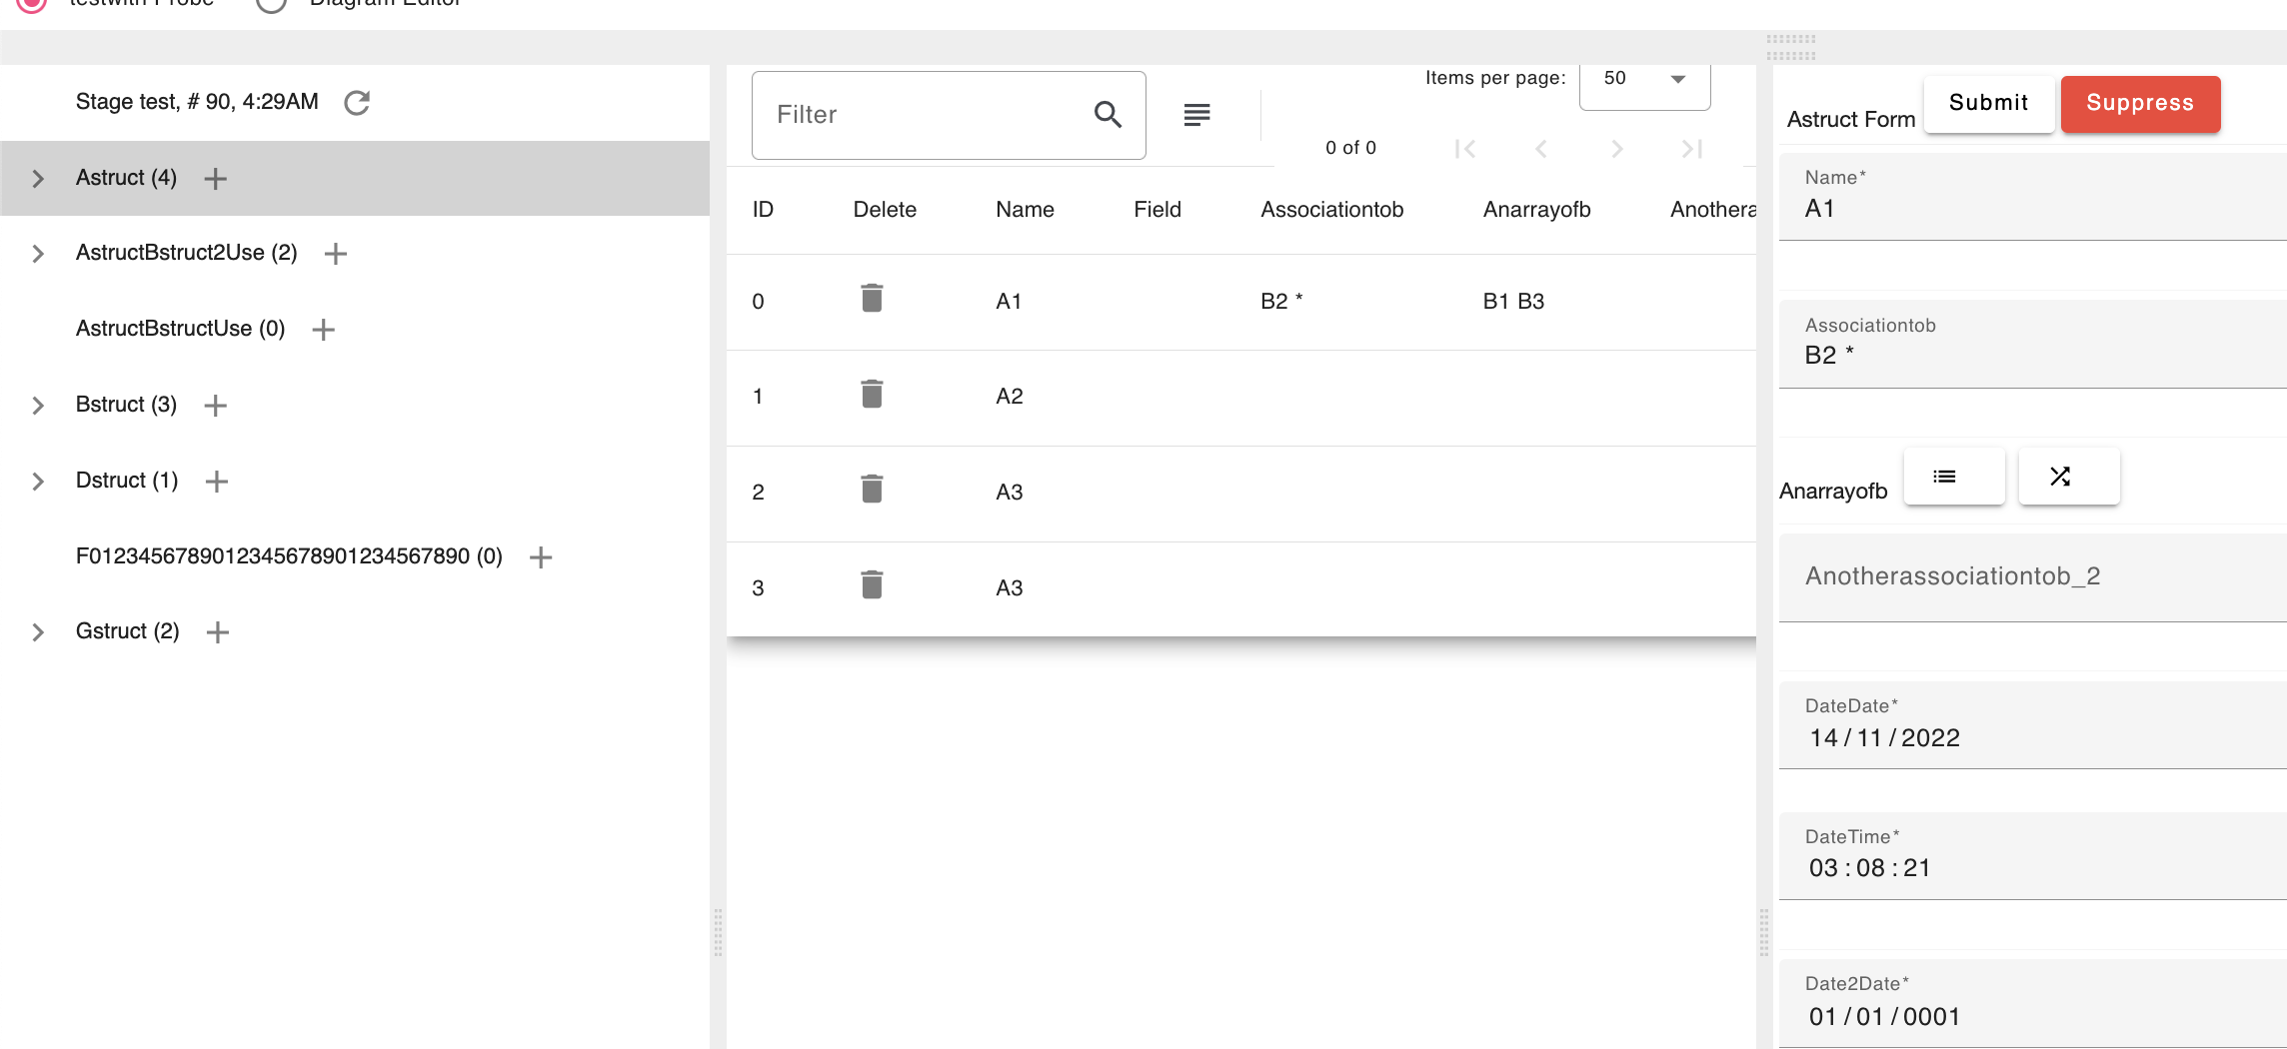Click table cell B1 B3
The height and width of the screenshot is (1049, 2287).
coord(1513,302)
